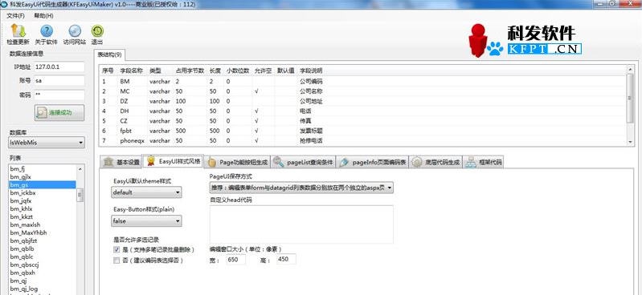Click the field grid vertical scrollbar thumb
The image size is (642, 295).
(x=630, y=99)
